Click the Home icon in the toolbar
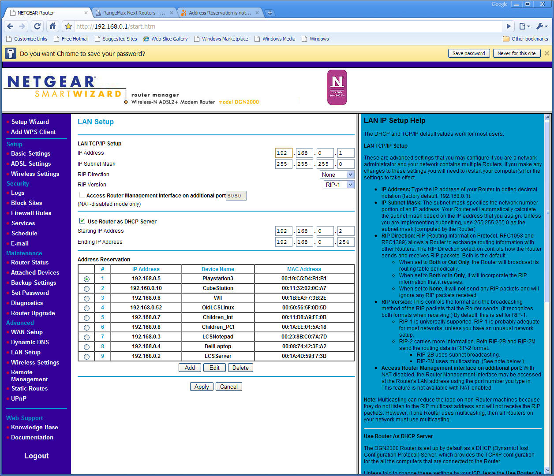This screenshot has width=554, height=476. pyautogui.click(x=52, y=26)
